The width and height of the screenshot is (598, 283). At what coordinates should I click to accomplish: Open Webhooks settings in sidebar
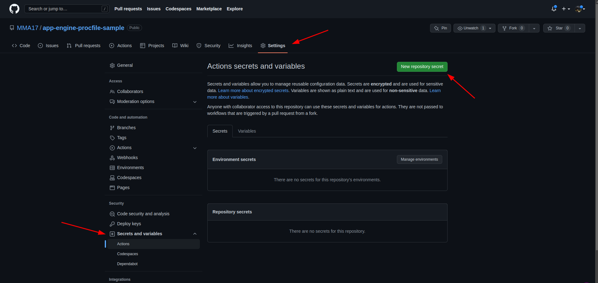pos(127,158)
